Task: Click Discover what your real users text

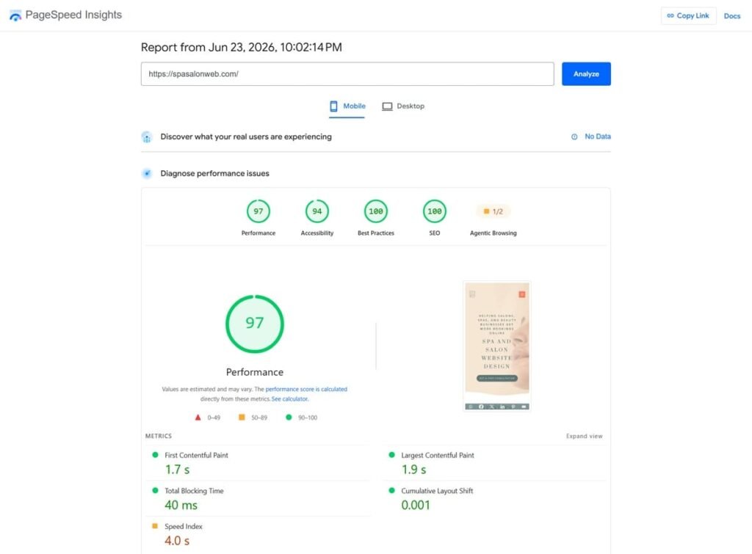Action: pos(246,136)
